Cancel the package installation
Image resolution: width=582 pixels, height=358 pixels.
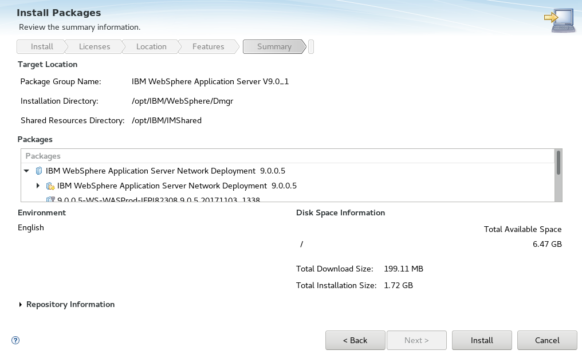[547, 340]
